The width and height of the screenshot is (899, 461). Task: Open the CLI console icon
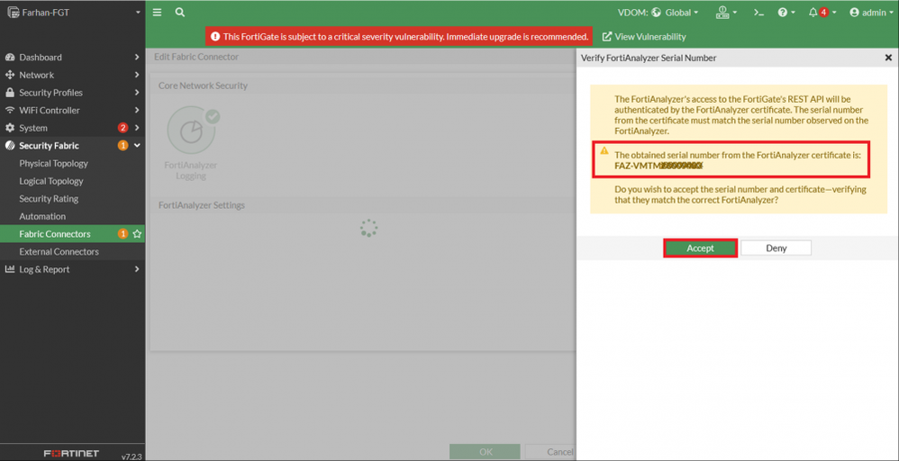point(759,12)
